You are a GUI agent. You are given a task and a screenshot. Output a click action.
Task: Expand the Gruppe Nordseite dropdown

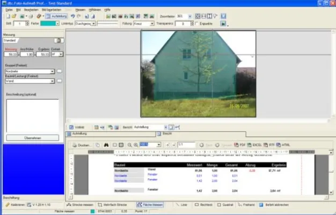[53, 71]
